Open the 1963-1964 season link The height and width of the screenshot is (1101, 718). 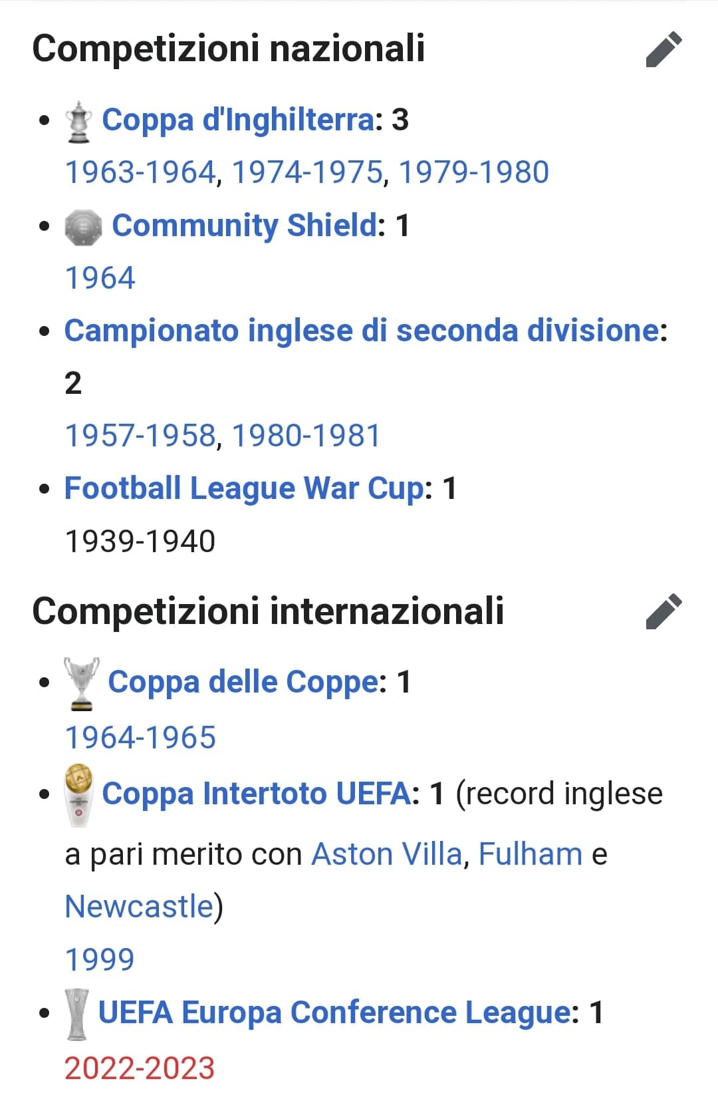click(138, 173)
